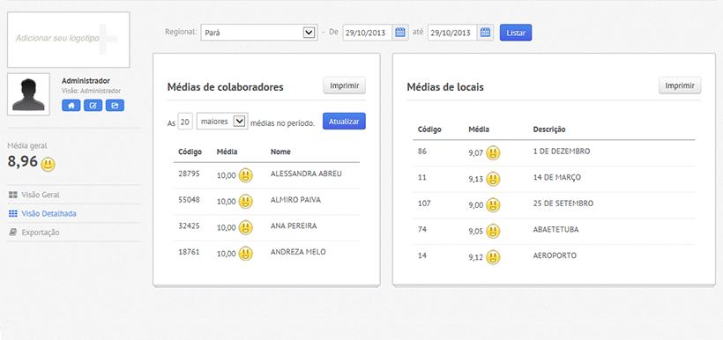Viewport: 723px width, 340px height.
Task: Click the logout share icon button
Action: click(115, 106)
